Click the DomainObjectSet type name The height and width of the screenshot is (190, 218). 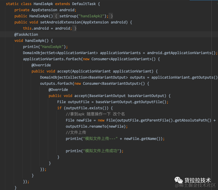[x=39, y=53]
